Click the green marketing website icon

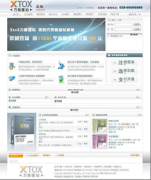click(61, 79)
